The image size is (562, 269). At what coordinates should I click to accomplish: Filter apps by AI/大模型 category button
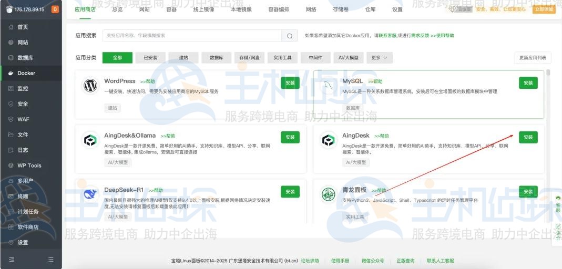click(349, 58)
